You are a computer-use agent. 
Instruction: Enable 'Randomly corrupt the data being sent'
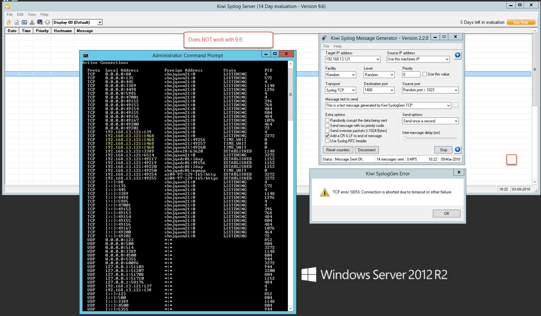coord(327,120)
